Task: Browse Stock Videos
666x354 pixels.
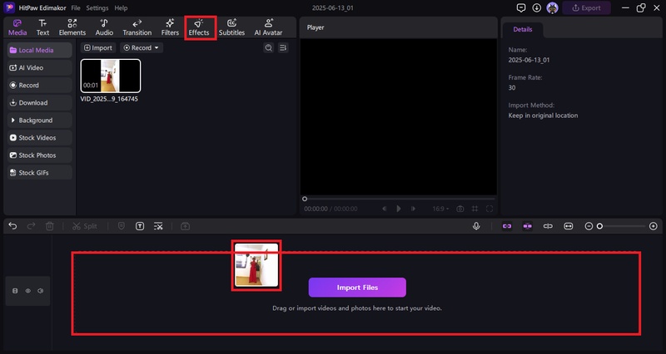Action: pyautogui.click(x=39, y=138)
